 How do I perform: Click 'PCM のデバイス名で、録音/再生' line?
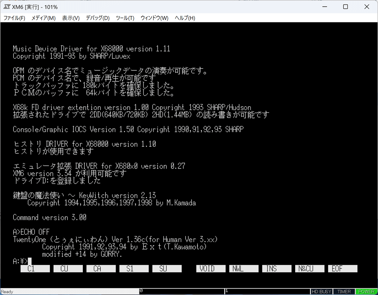tap(84, 78)
